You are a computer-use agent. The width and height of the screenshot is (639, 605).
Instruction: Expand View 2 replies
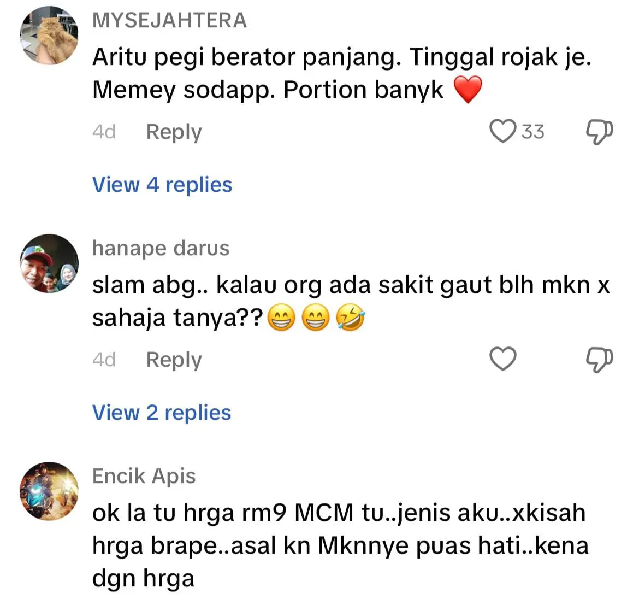(x=162, y=413)
